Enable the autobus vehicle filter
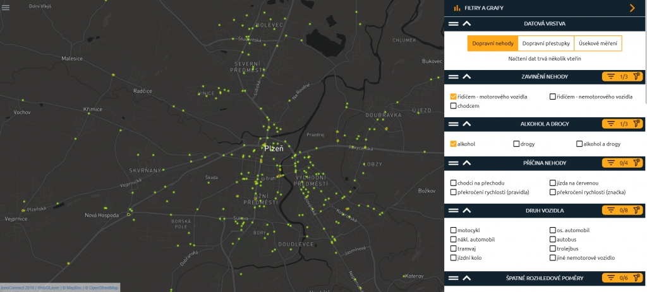This screenshot has height=292, width=647. click(552, 239)
